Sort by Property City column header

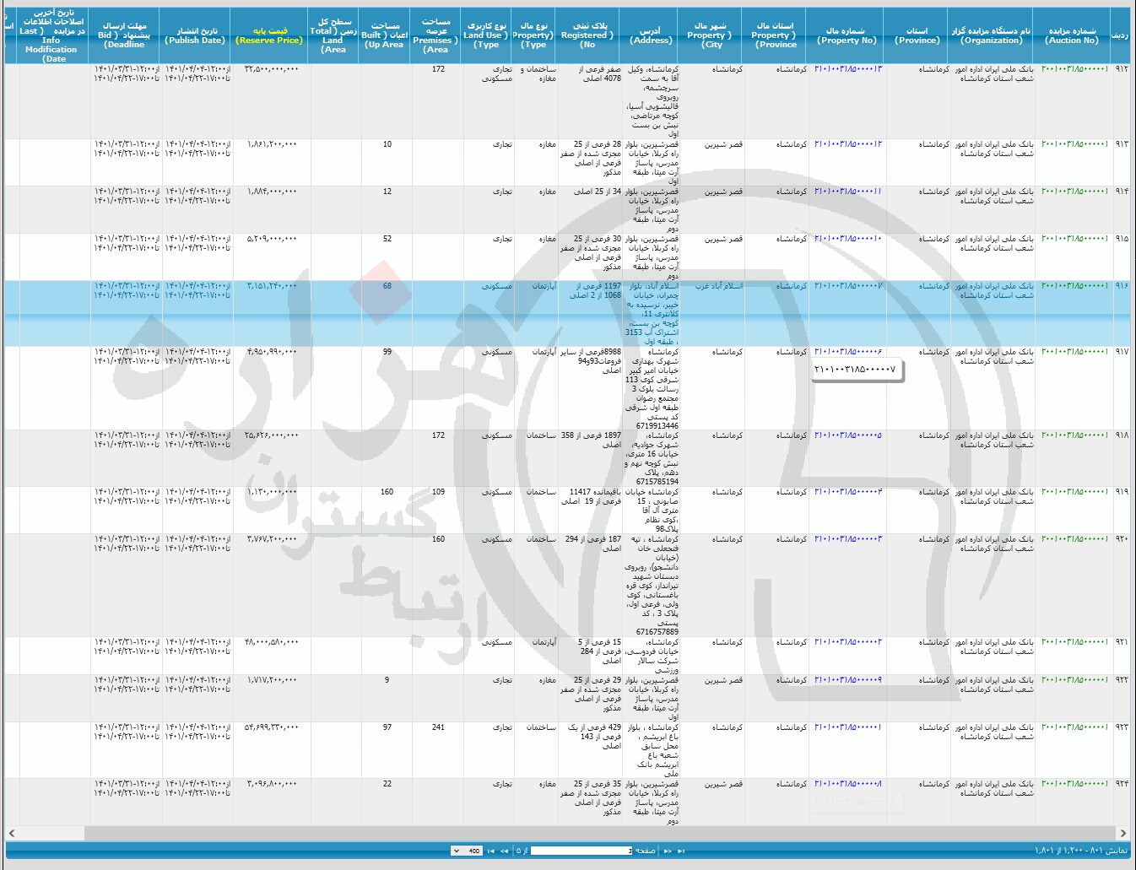[x=711, y=35]
